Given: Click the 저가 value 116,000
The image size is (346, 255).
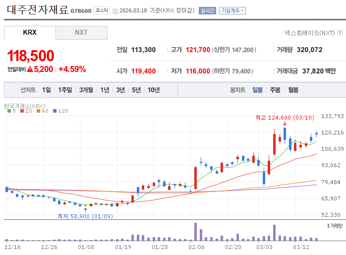Looking at the screenshot, I should [x=198, y=71].
